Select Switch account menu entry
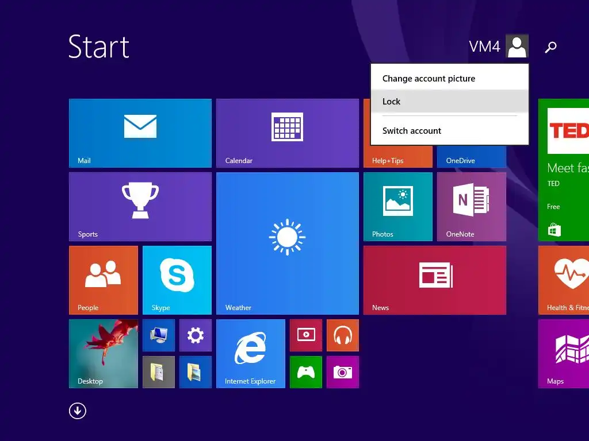The image size is (589, 441). (450, 130)
